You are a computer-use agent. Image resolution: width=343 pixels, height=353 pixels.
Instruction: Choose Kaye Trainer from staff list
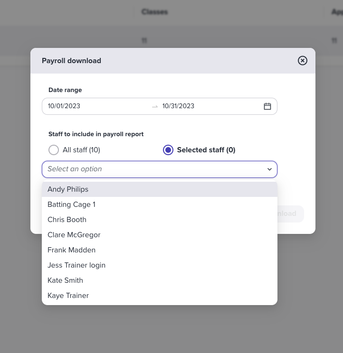[x=160, y=296]
